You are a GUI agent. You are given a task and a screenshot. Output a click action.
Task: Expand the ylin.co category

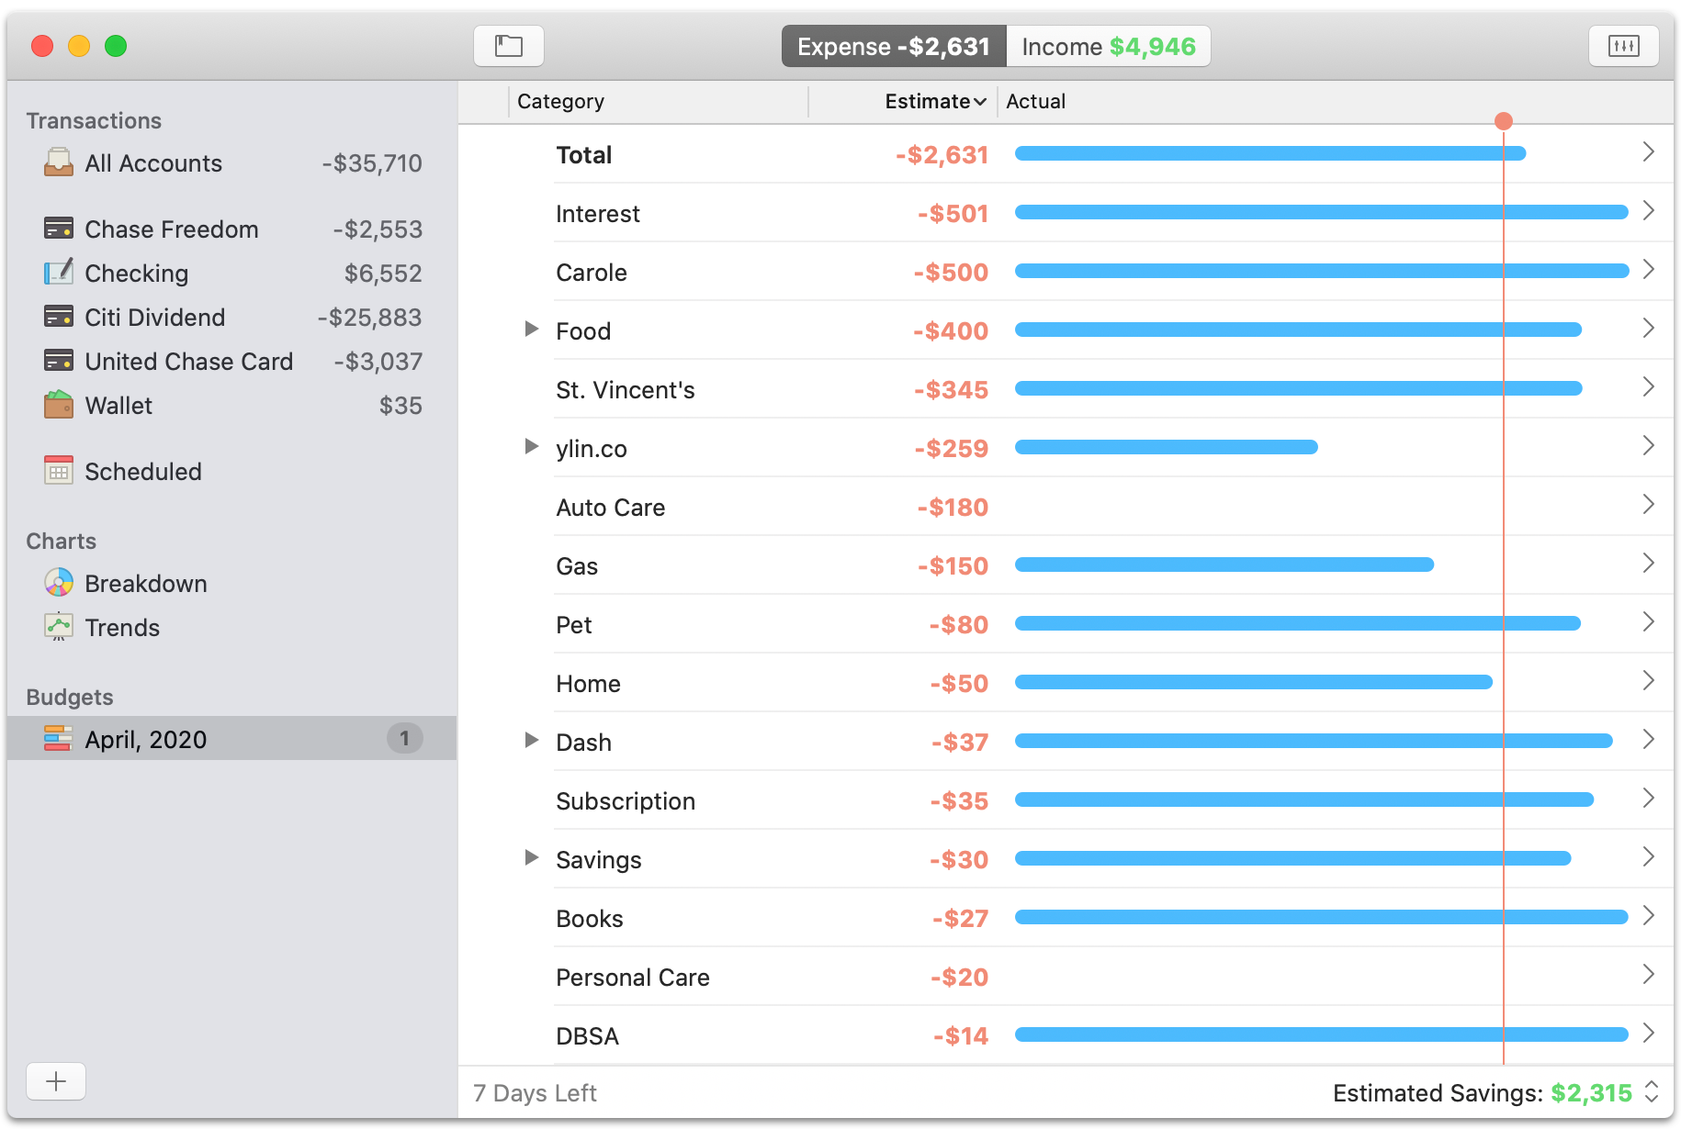(x=531, y=446)
